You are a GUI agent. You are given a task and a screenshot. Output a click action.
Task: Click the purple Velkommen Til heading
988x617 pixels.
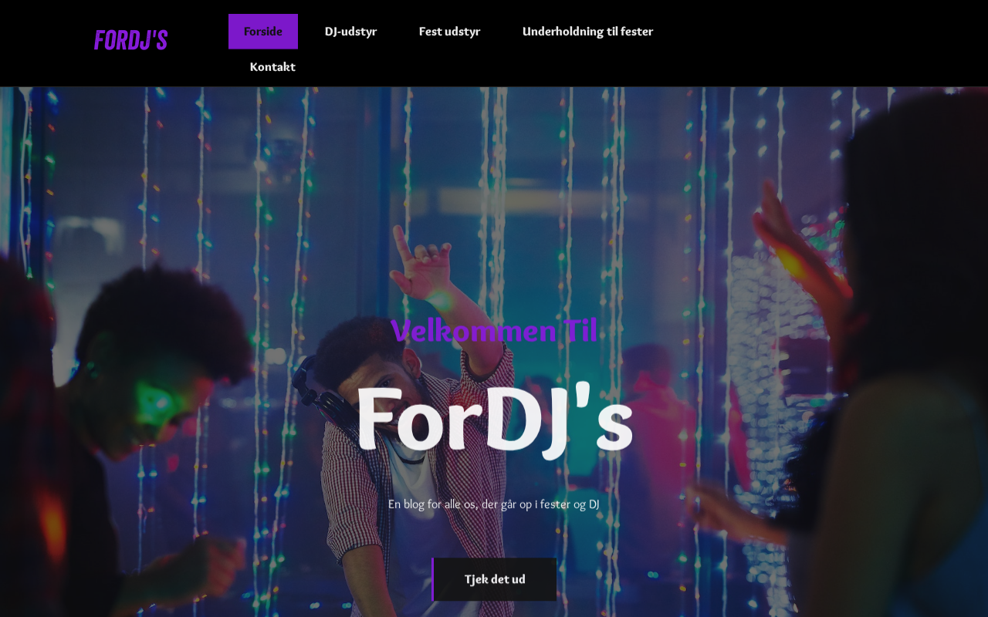(494, 331)
